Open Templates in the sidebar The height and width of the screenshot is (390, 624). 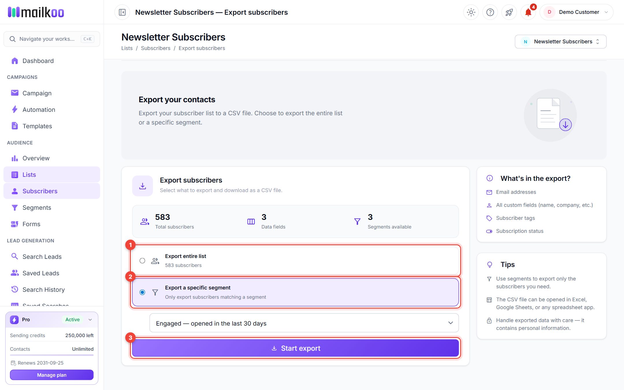pos(52,126)
